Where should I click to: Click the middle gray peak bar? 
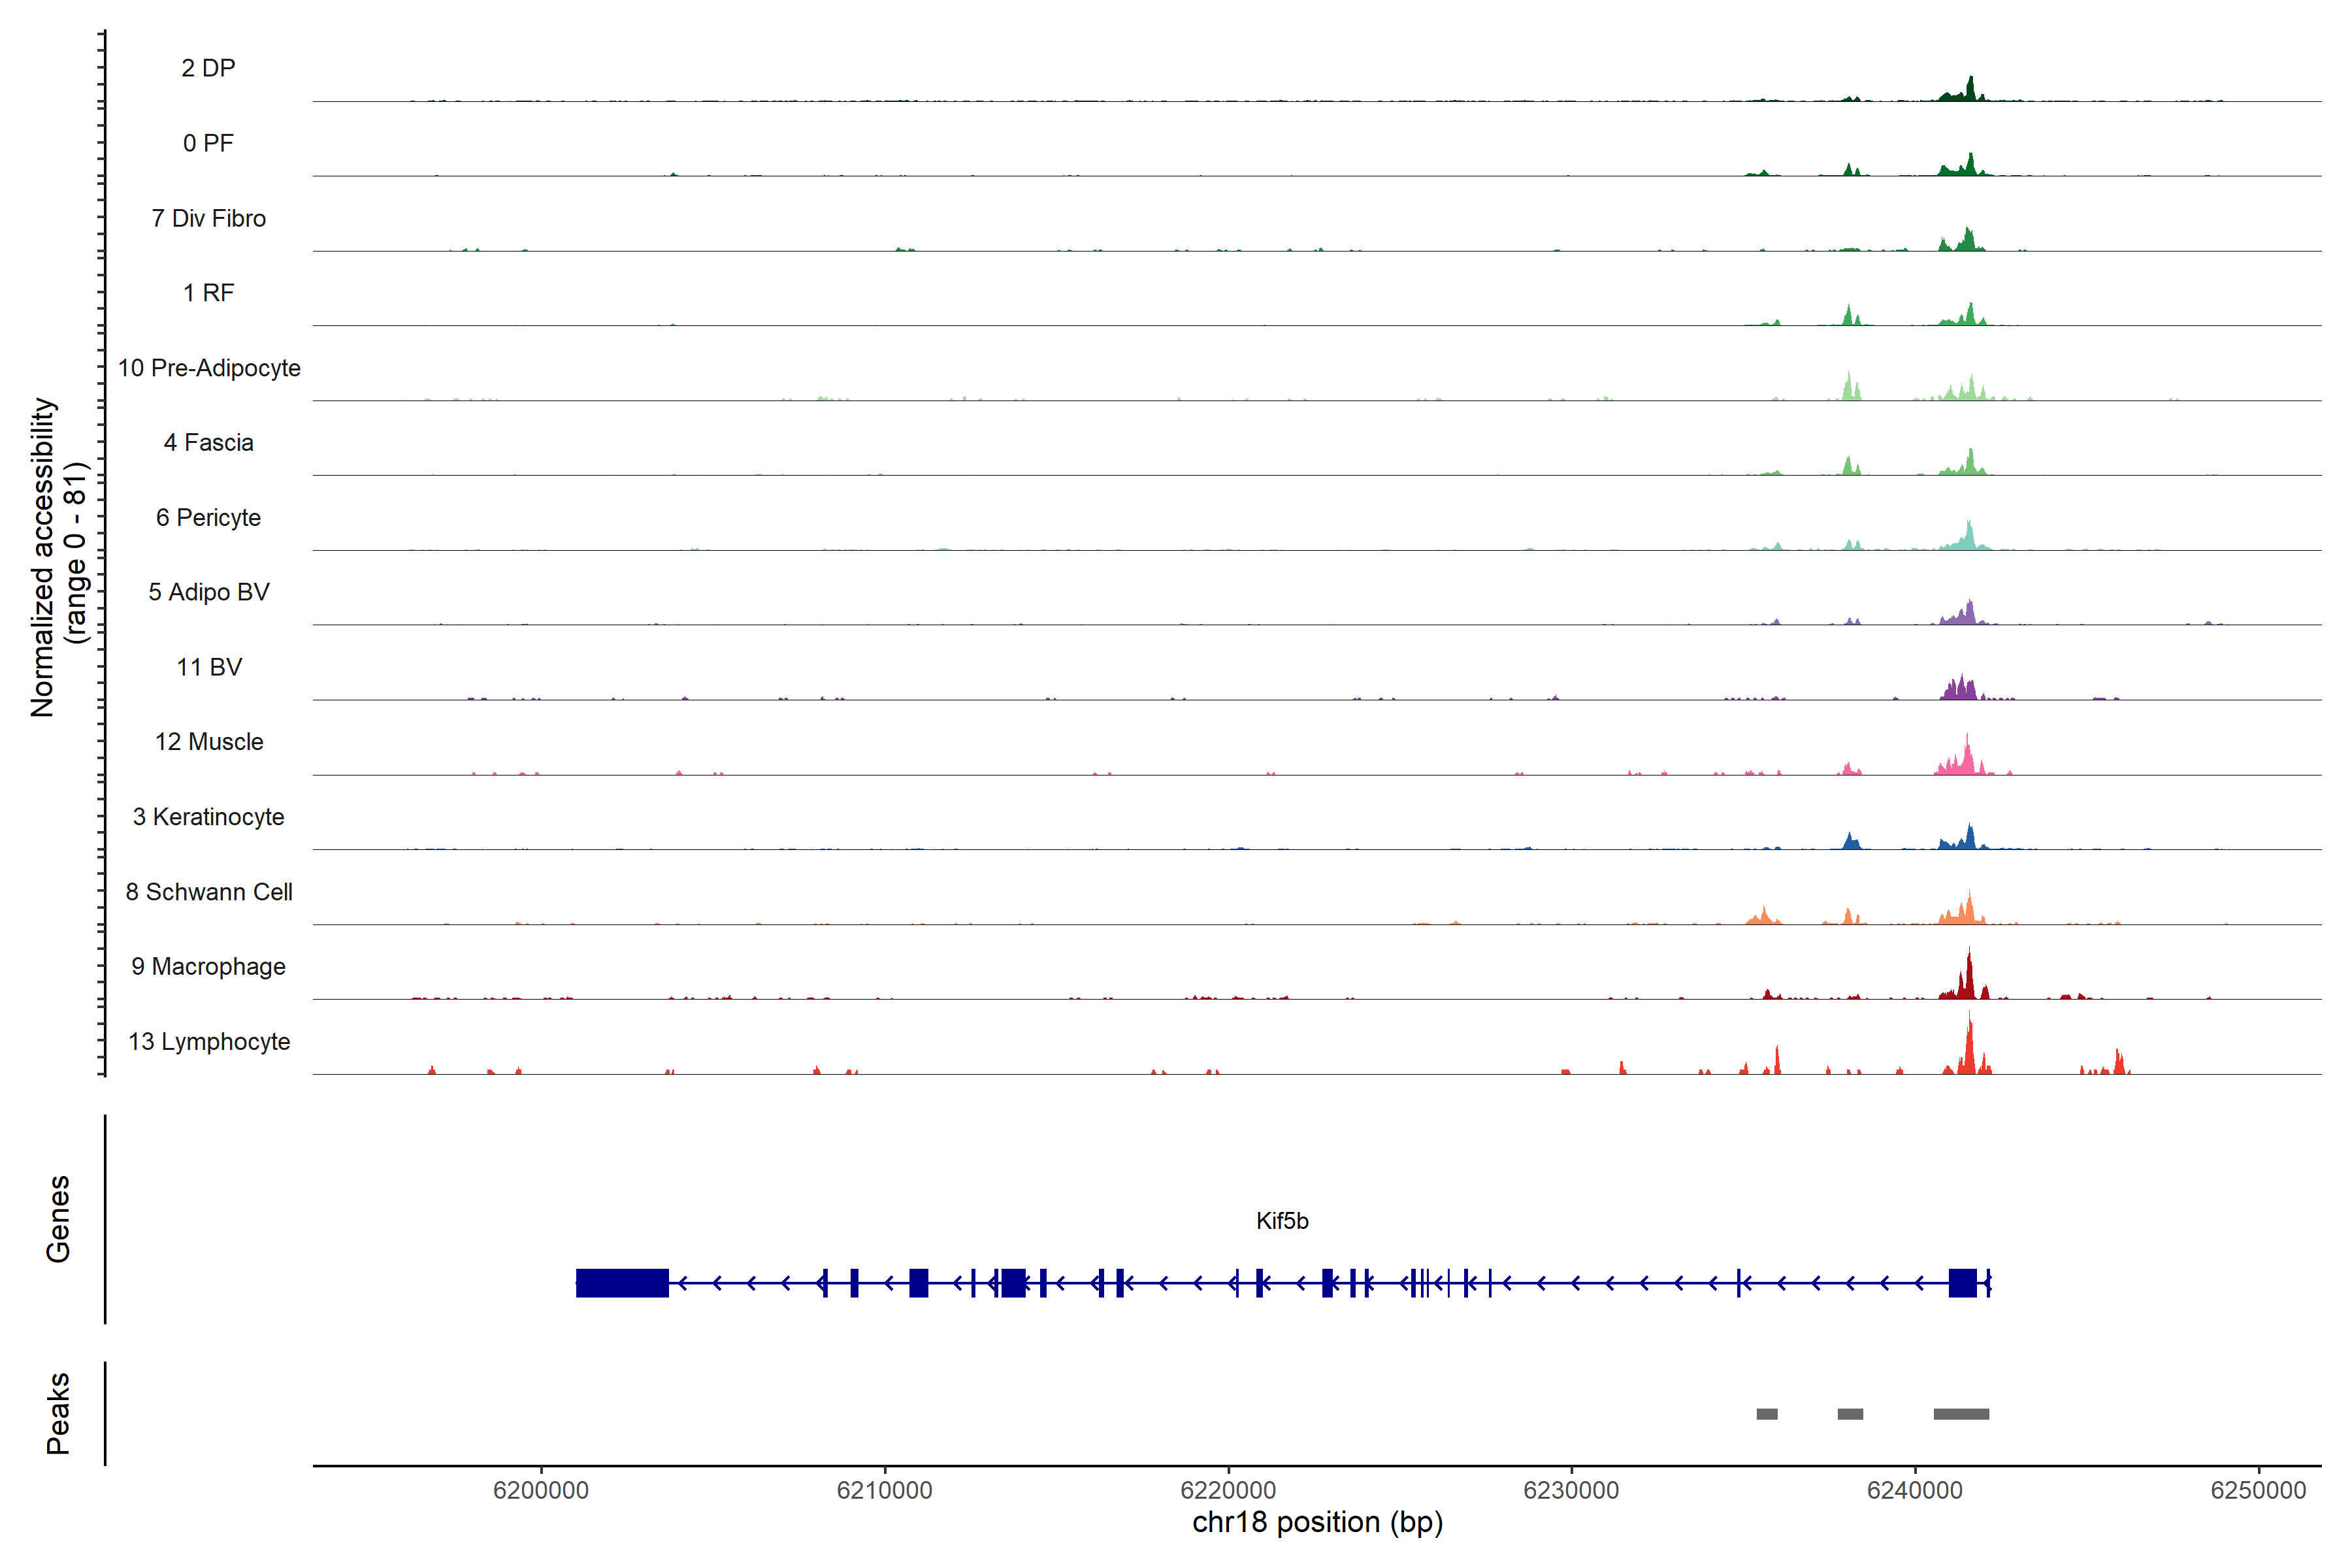click(1850, 1414)
